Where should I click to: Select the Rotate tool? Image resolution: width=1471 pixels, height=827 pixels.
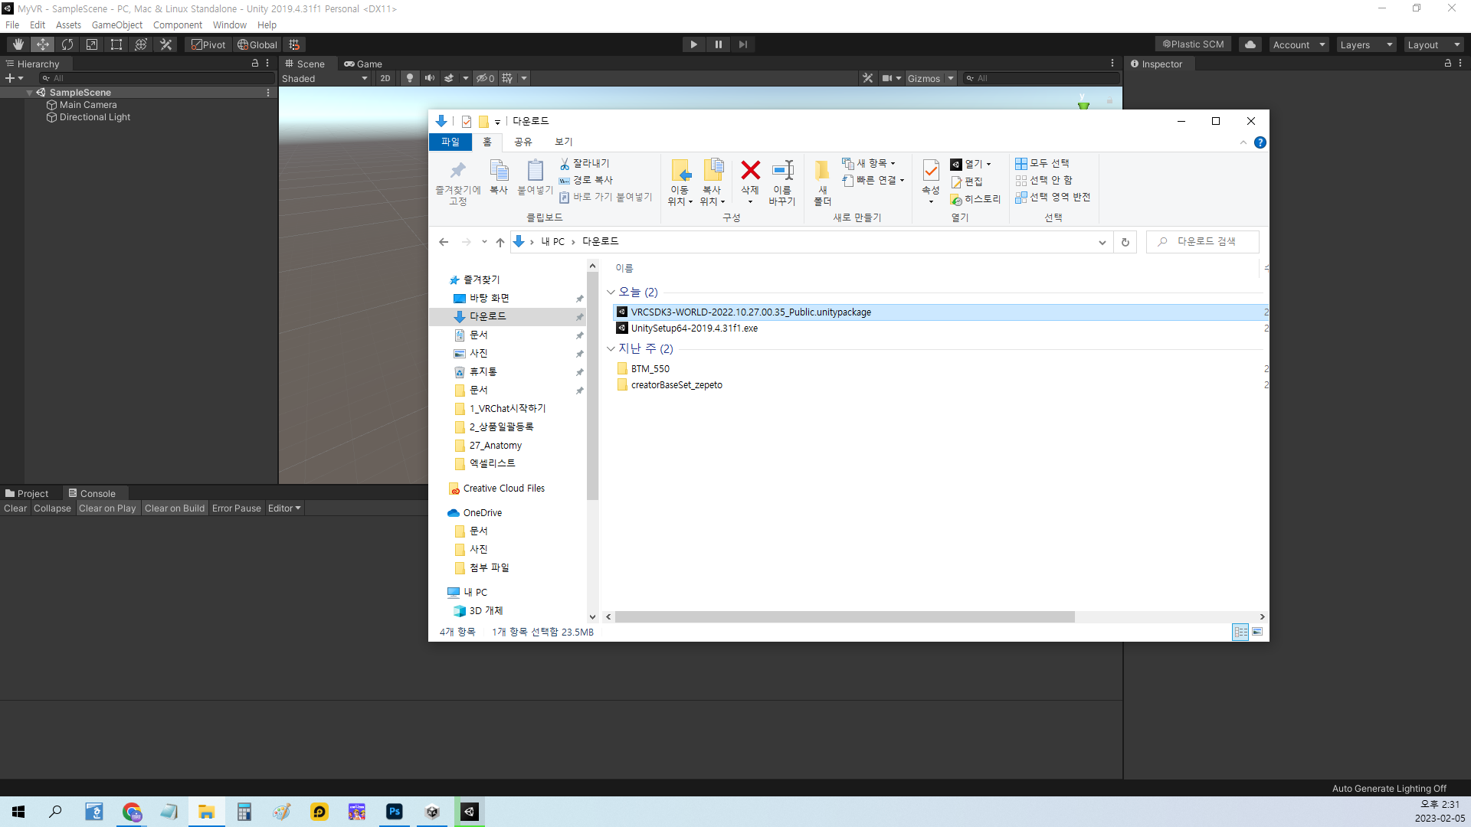(67, 44)
